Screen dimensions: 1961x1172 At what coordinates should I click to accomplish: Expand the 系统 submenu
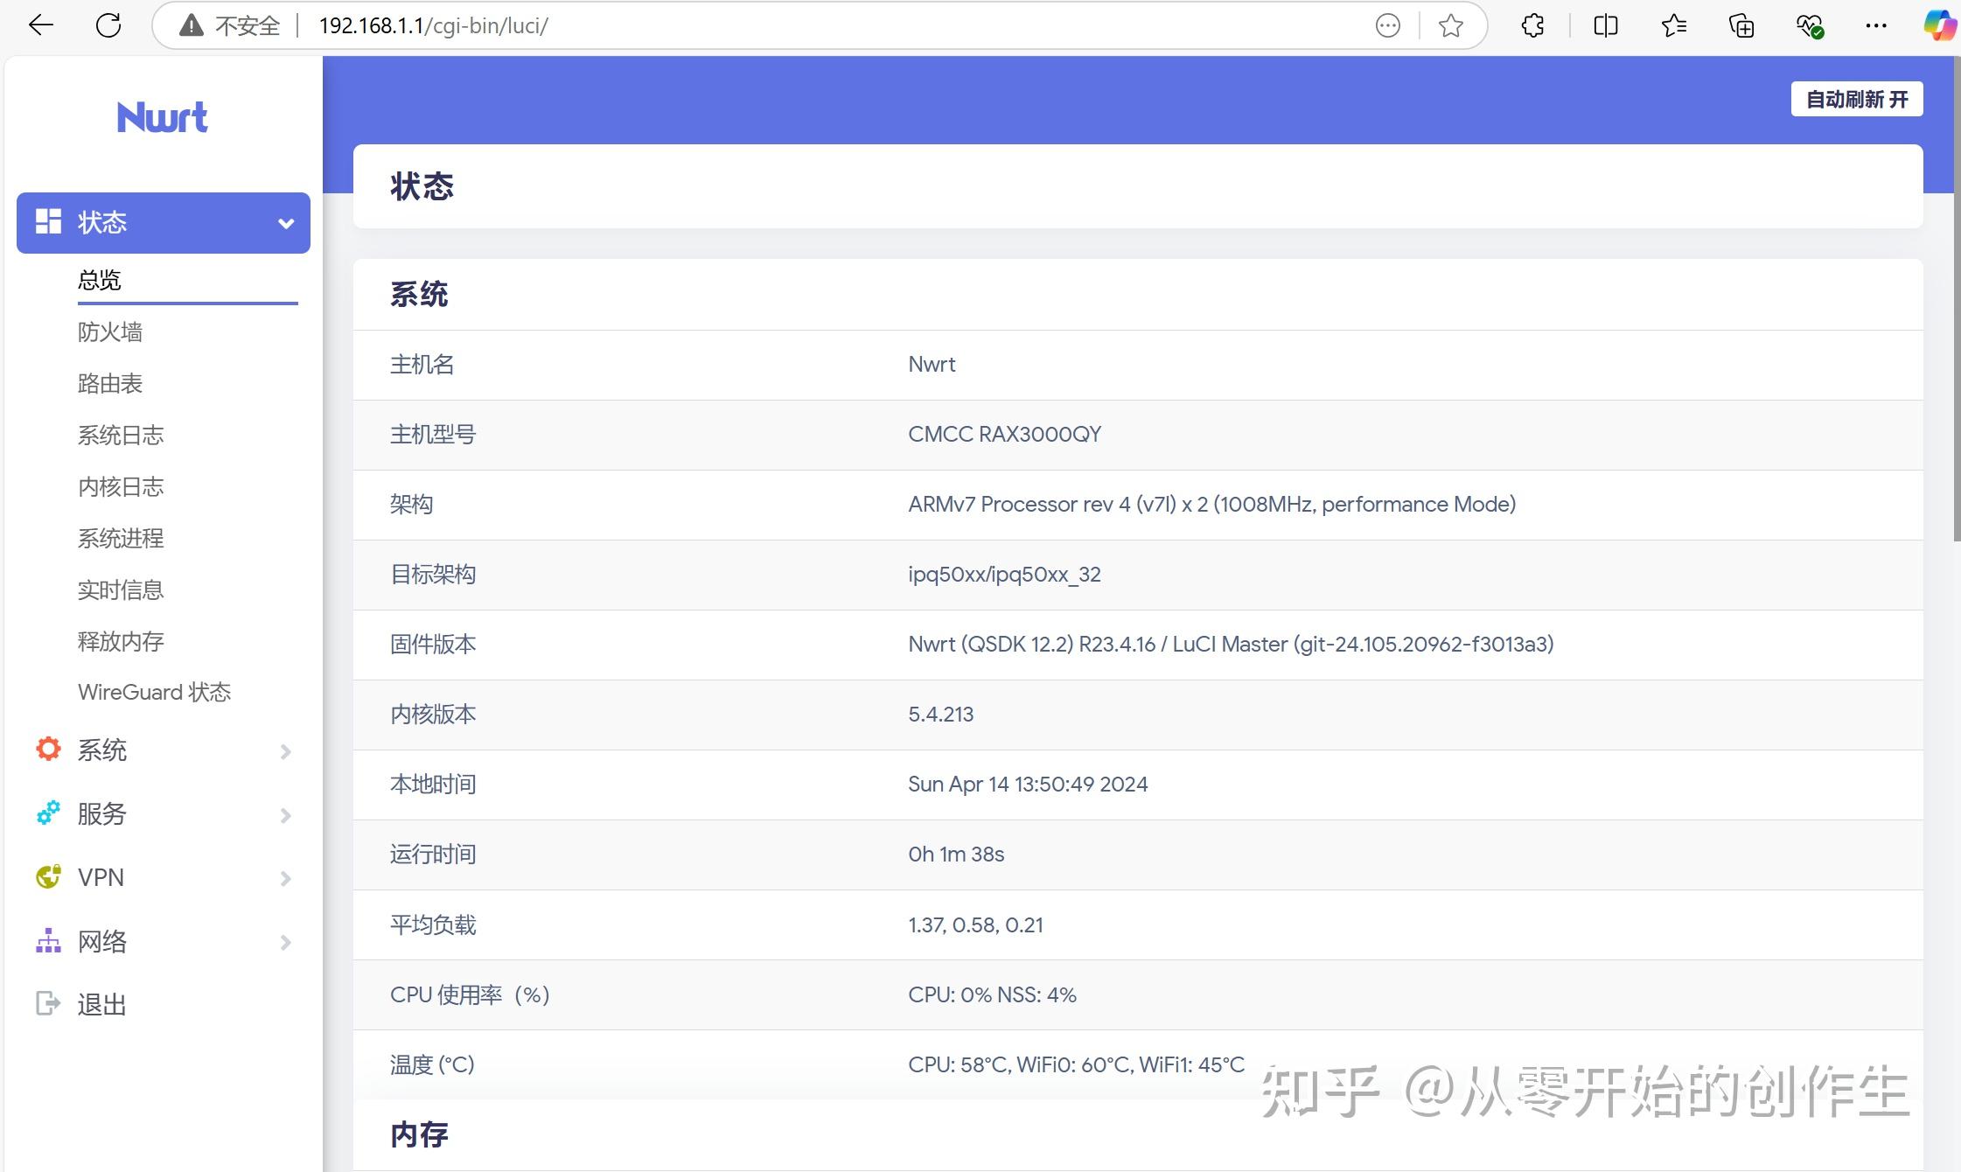tap(285, 750)
